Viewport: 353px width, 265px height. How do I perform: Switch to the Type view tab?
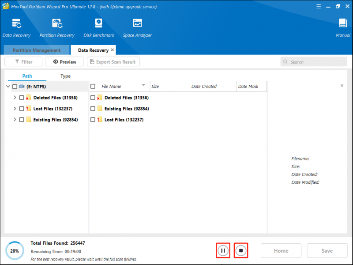65,76
